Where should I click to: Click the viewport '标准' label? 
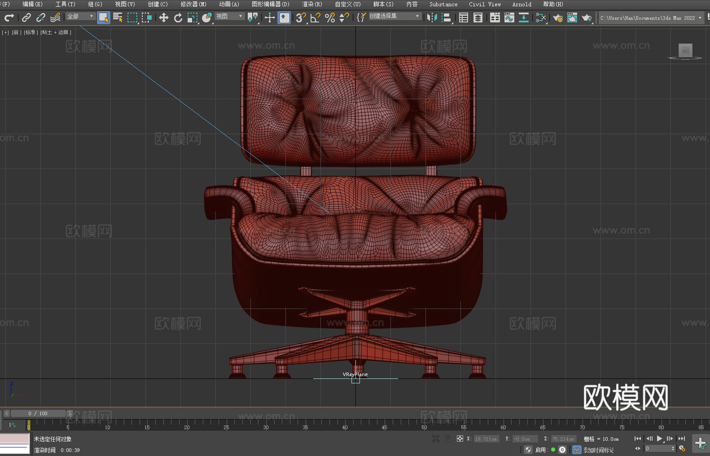[31, 32]
